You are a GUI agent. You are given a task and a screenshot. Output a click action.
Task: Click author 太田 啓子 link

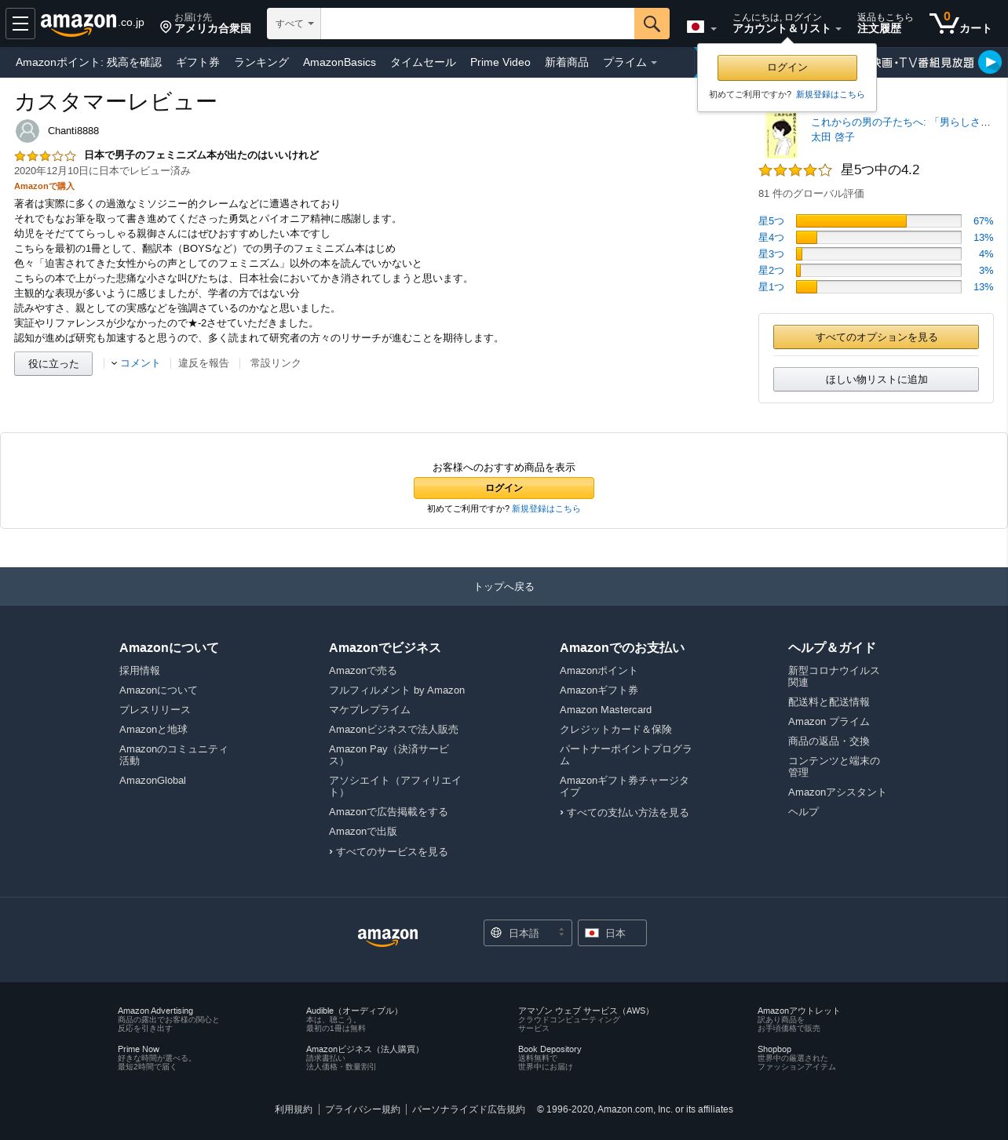832,137
